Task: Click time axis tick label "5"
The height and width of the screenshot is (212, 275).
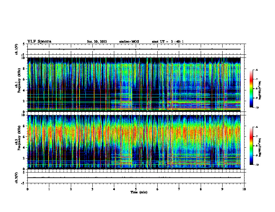Action: coord(136,189)
